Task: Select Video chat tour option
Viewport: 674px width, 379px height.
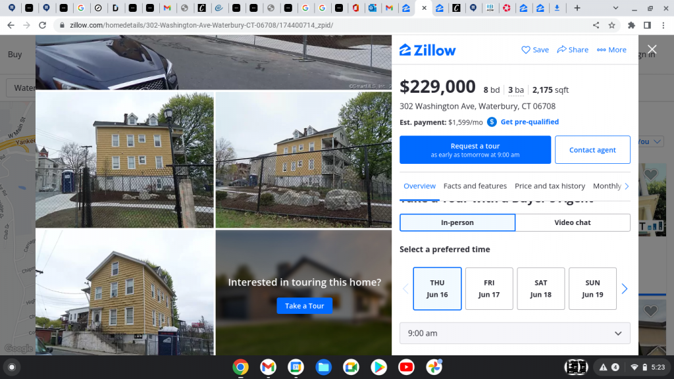Action: tap(573, 222)
